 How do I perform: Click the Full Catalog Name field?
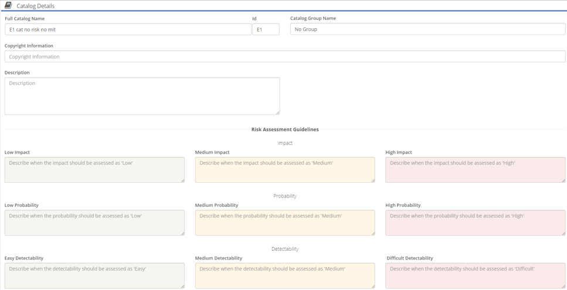pos(128,29)
